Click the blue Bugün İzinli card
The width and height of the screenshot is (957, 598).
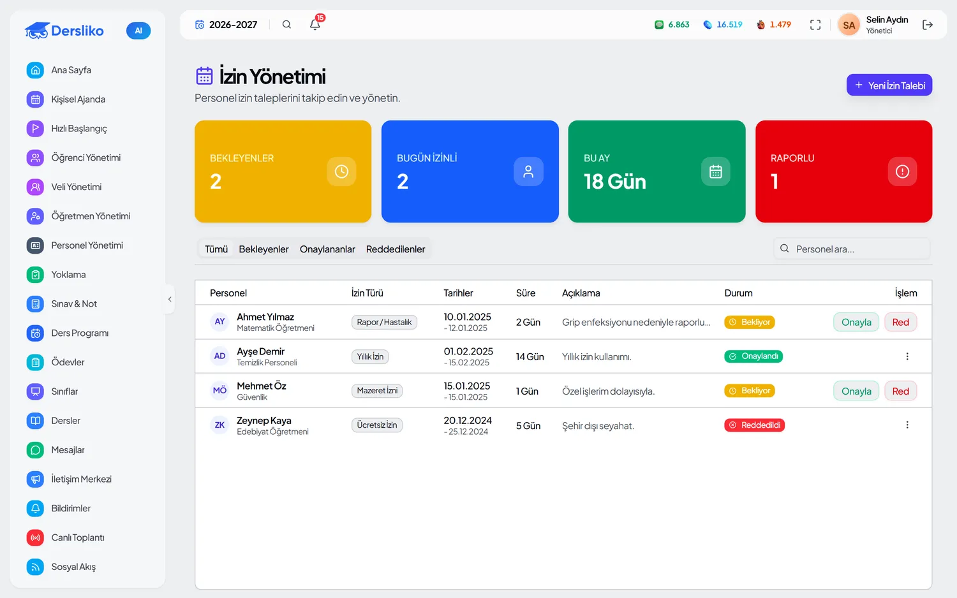(x=470, y=171)
